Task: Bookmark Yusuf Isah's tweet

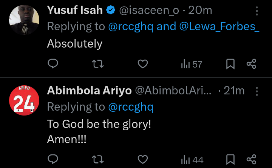Action: coord(230,64)
